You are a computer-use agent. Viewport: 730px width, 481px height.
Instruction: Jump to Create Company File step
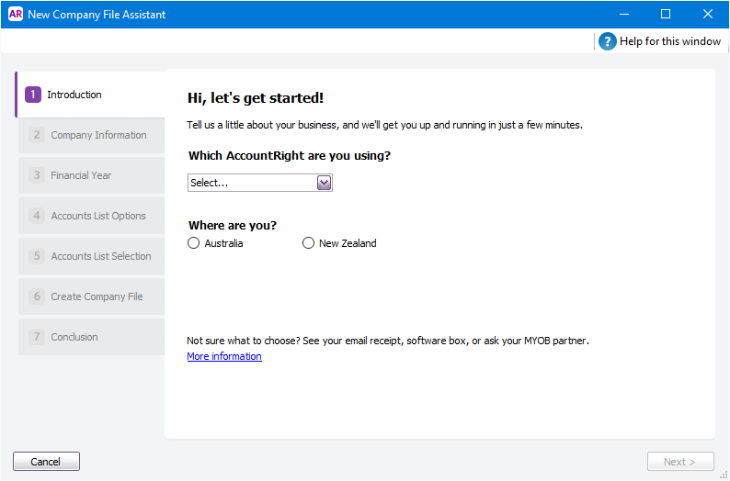click(97, 296)
